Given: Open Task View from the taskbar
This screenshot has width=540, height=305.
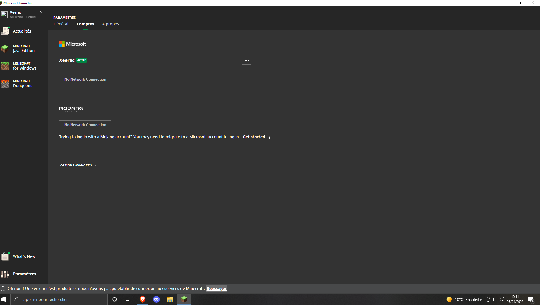Looking at the screenshot, I should (128, 299).
